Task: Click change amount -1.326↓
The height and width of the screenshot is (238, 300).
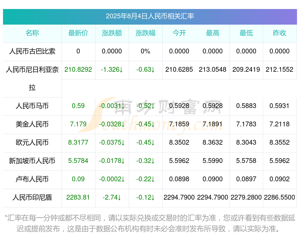Action: tap(112, 70)
